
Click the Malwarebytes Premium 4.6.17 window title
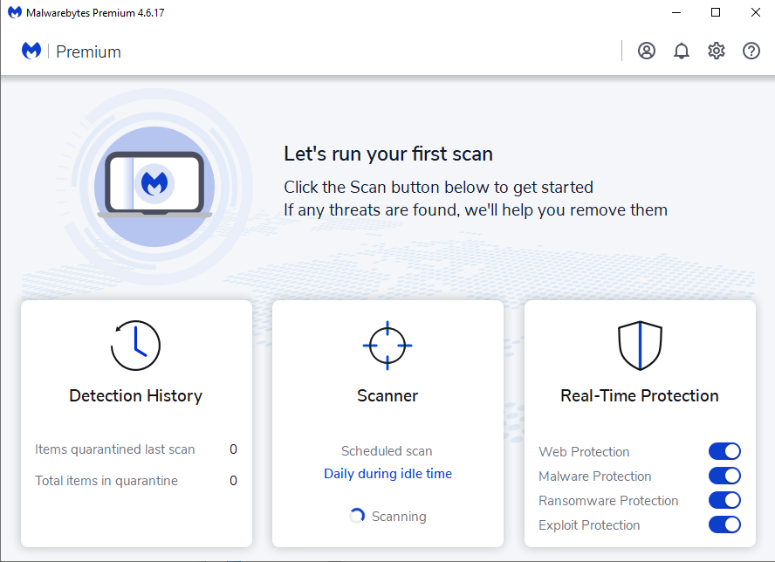pyautogui.click(x=95, y=13)
